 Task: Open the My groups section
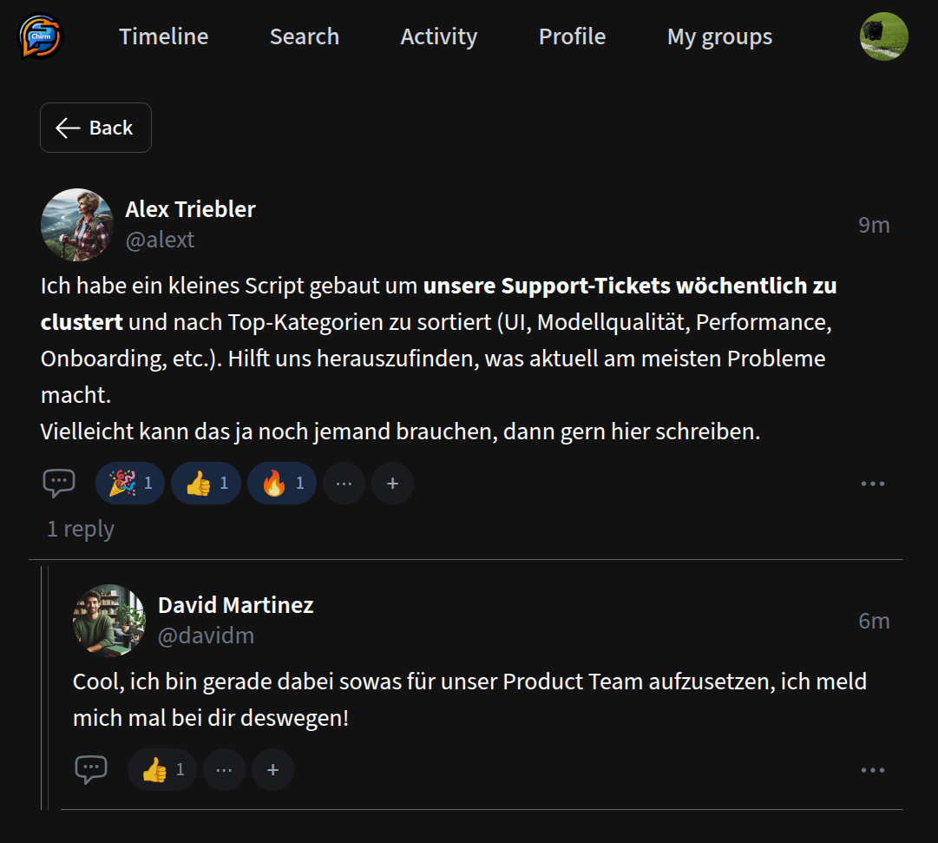[719, 36]
